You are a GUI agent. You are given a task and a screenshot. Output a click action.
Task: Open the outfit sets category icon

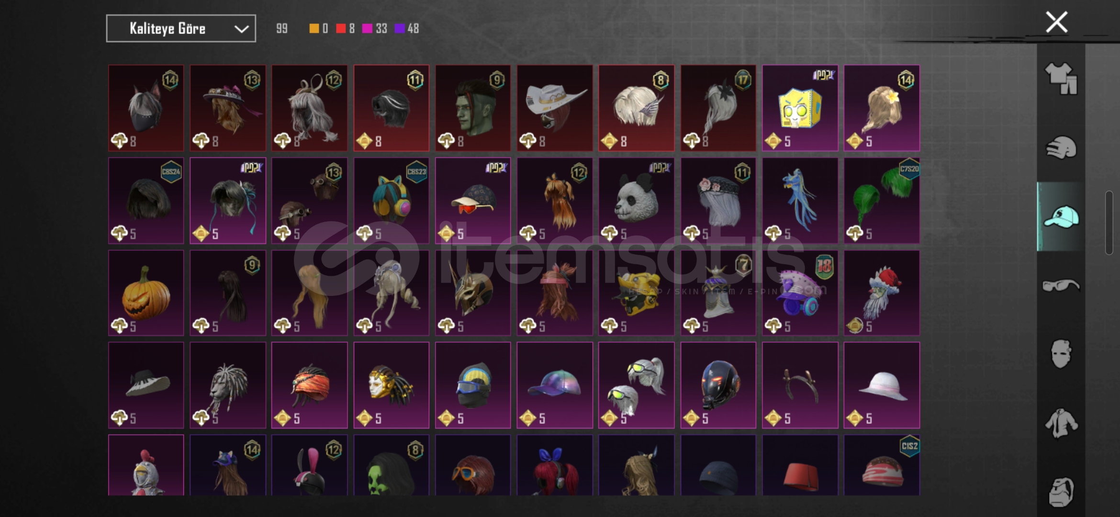tap(1061, 79)
